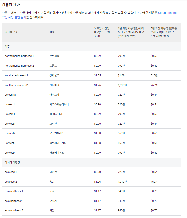Click the 설명 column header
The image size is (187, 218).
(52, 32)
